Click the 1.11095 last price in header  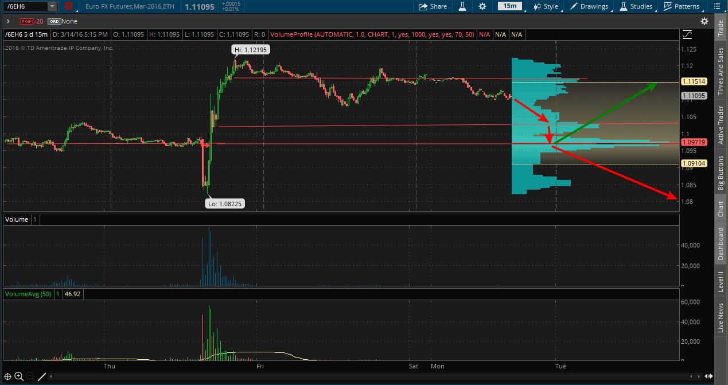click(x=200, y=6)
